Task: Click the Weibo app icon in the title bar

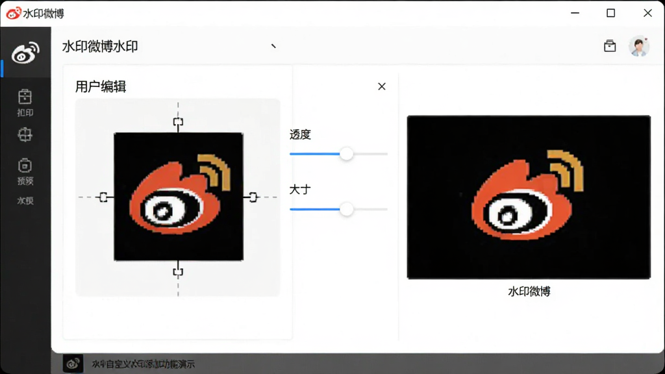Action: click(14, 13)
